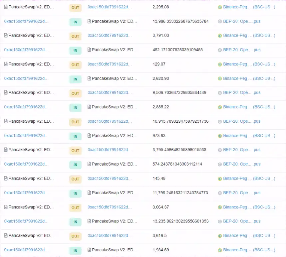The height and width of the screenshot is (257, 286).
Task: Open the BEP-20: Ope...pus link in 10,915.78 row
Action: tap(242, 121)
